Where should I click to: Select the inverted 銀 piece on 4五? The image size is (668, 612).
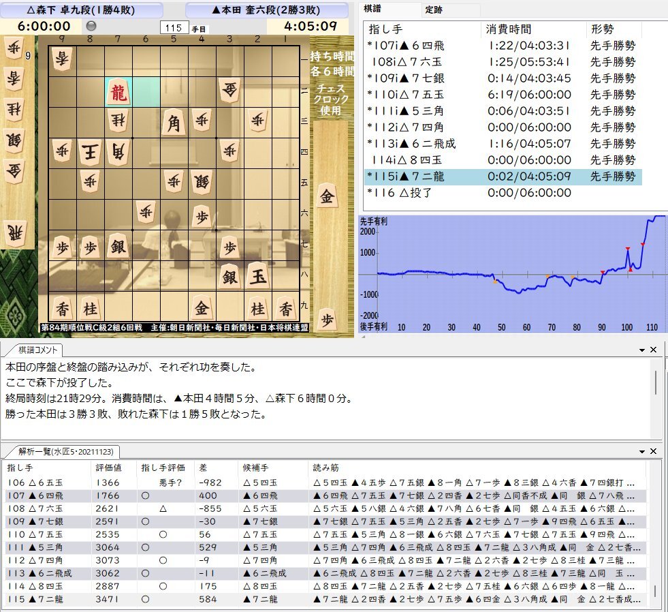[202, 182]
